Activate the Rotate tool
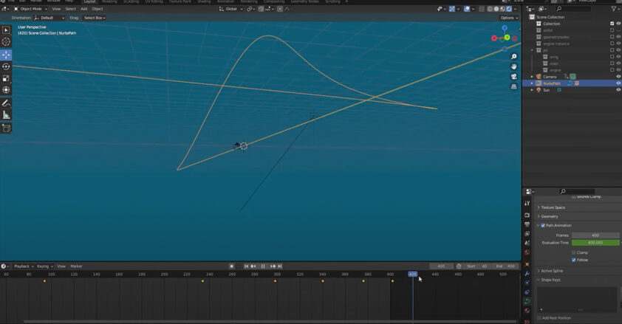 click(6, 66)
